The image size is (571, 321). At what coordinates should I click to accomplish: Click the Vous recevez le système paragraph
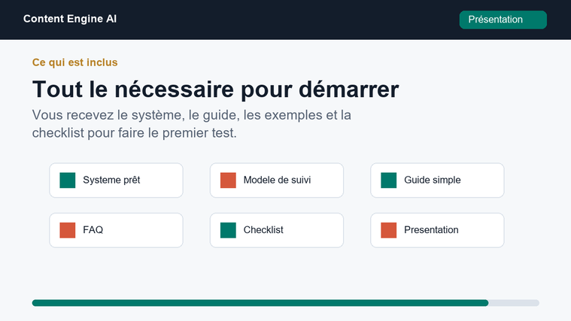coord(192,124)
